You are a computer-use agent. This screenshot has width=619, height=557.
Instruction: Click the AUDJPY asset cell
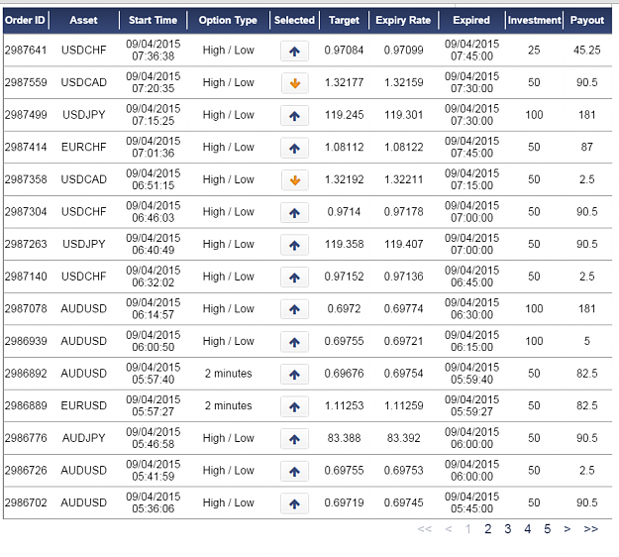click(x=84, y=438)
